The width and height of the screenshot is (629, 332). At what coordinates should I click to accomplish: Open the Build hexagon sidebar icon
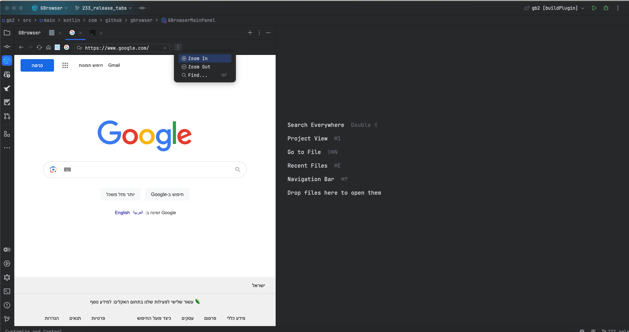click(7, 277)
